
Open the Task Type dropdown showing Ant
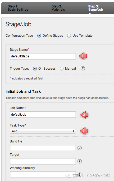tap(43, 131)
